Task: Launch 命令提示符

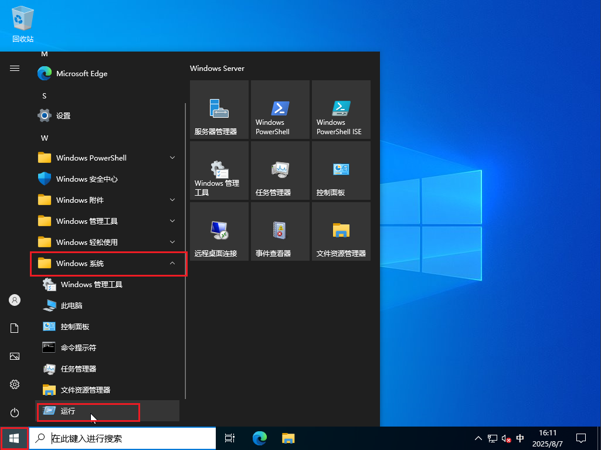Action: (x=107, y=347)
